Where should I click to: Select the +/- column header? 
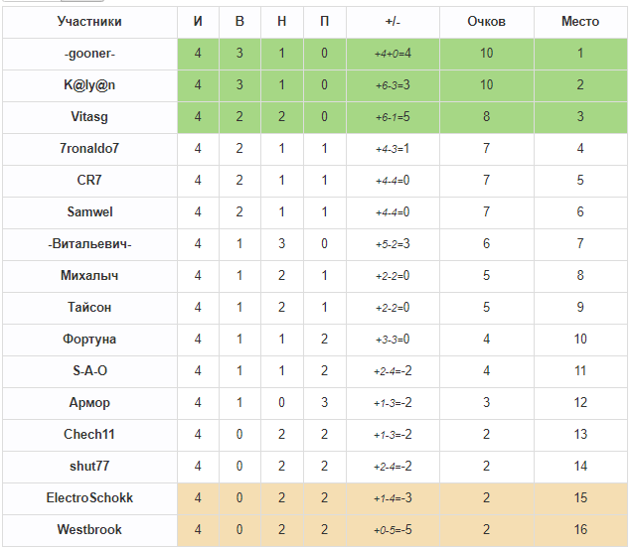tap(393, 22)
